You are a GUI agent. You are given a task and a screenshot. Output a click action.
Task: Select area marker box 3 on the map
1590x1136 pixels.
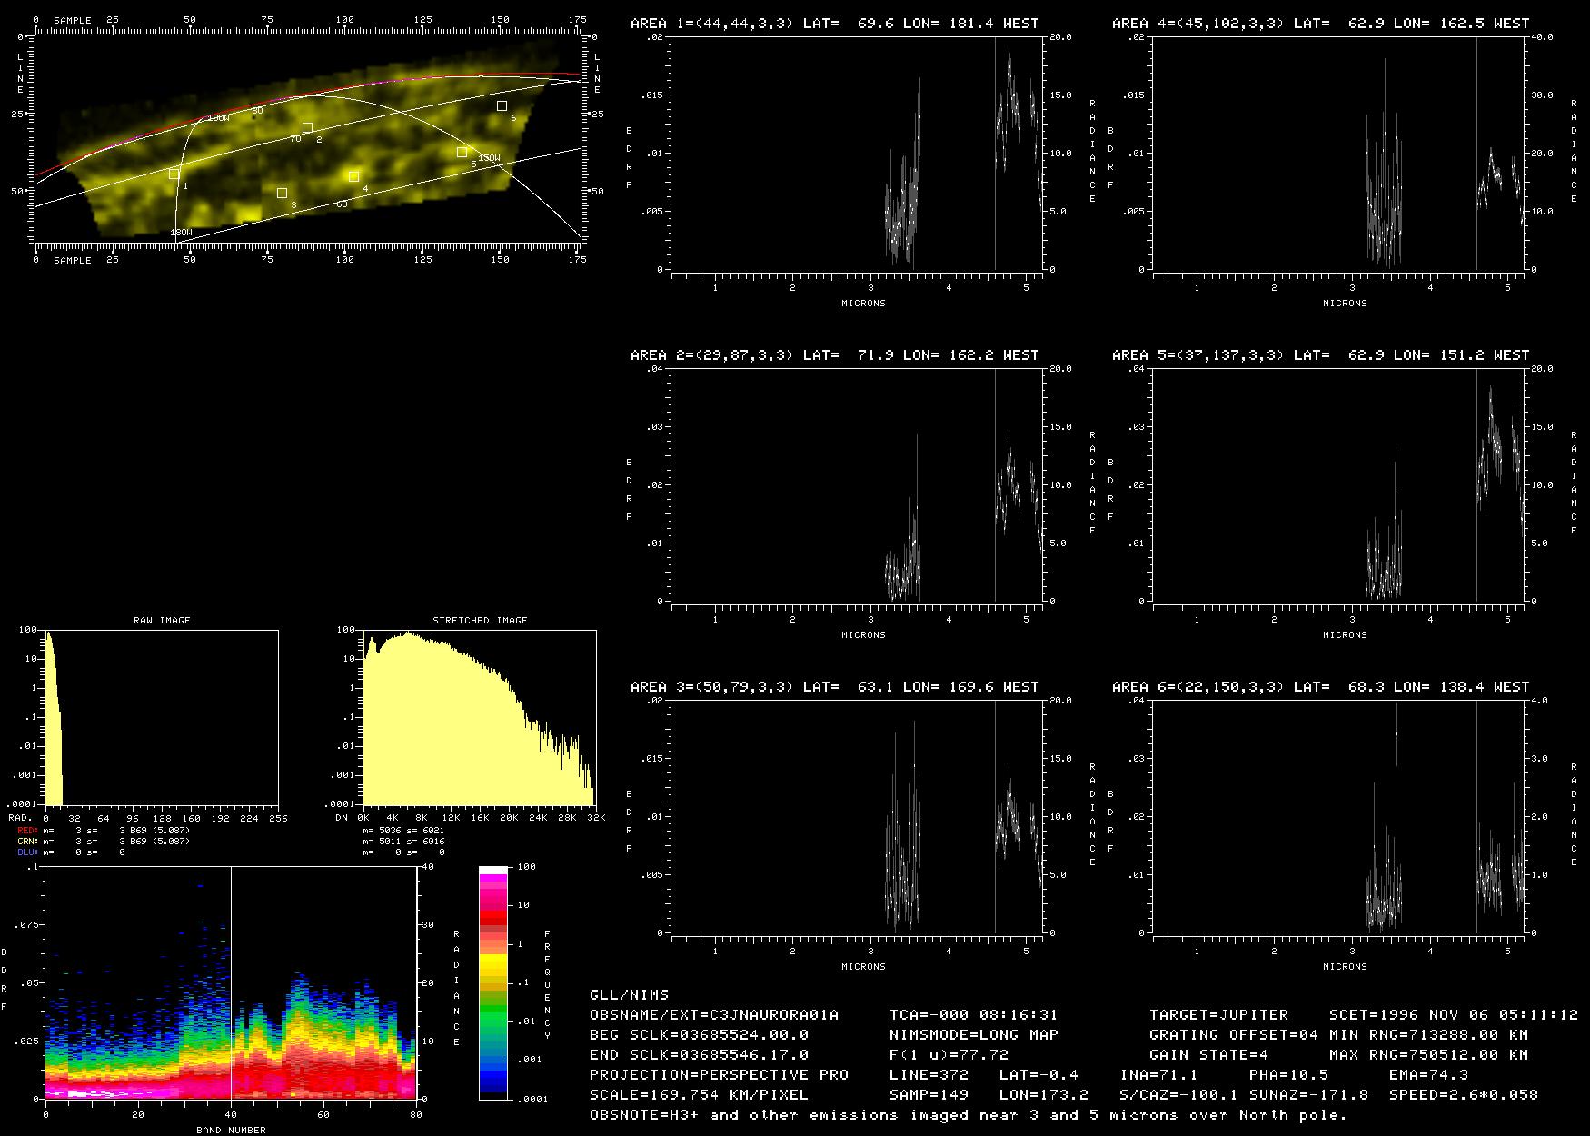tap(282, 193)
